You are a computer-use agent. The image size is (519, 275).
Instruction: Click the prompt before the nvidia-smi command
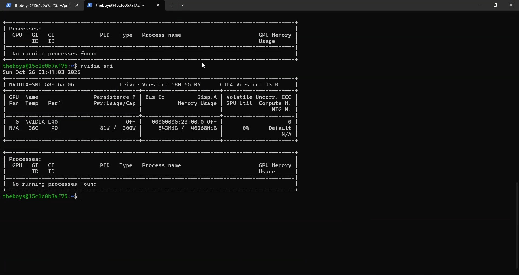tap(40, 66)
